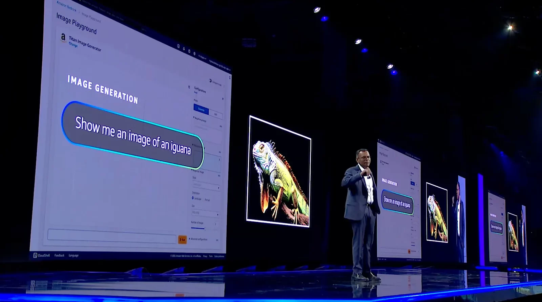Viewport: 542px width, 302px height.
Task: Collapse the Negative prompt section
Action: click(194, 118)
